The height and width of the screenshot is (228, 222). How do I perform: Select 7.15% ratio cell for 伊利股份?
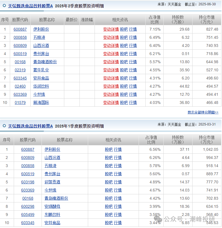click(x=155, y=29)
